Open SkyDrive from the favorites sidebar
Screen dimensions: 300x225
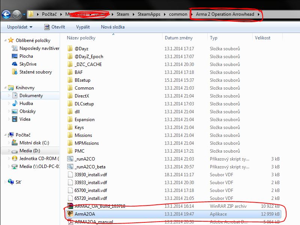pos(28,64)
